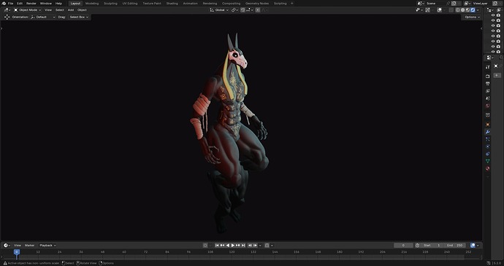Open the timeline Marker menu
Screen dimensions: 504x266
tap(29, 245)
